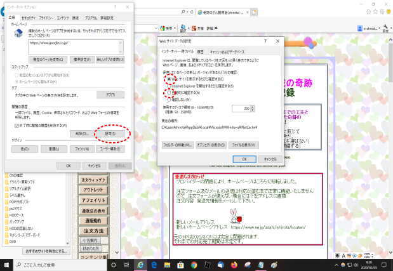Image resolution: width=393 pixels, height=271 pixels.
Task: Switch to Internet Explorer on the taskbar
Action: [140, 265]
